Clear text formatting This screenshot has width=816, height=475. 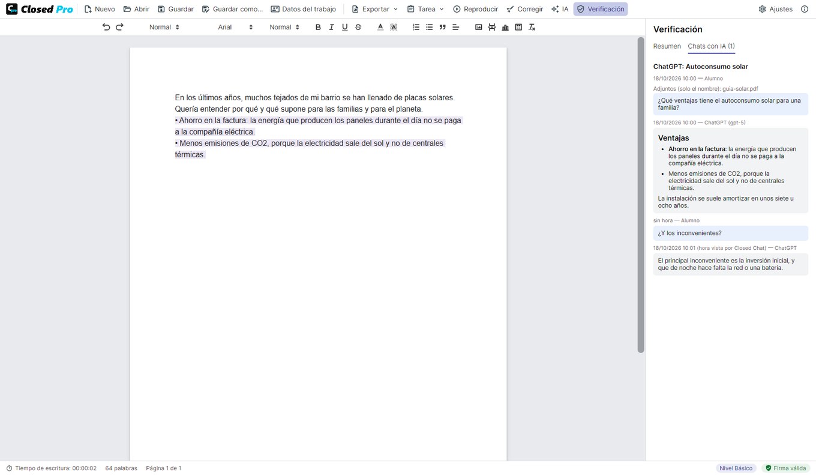click(x=532, y=27)
